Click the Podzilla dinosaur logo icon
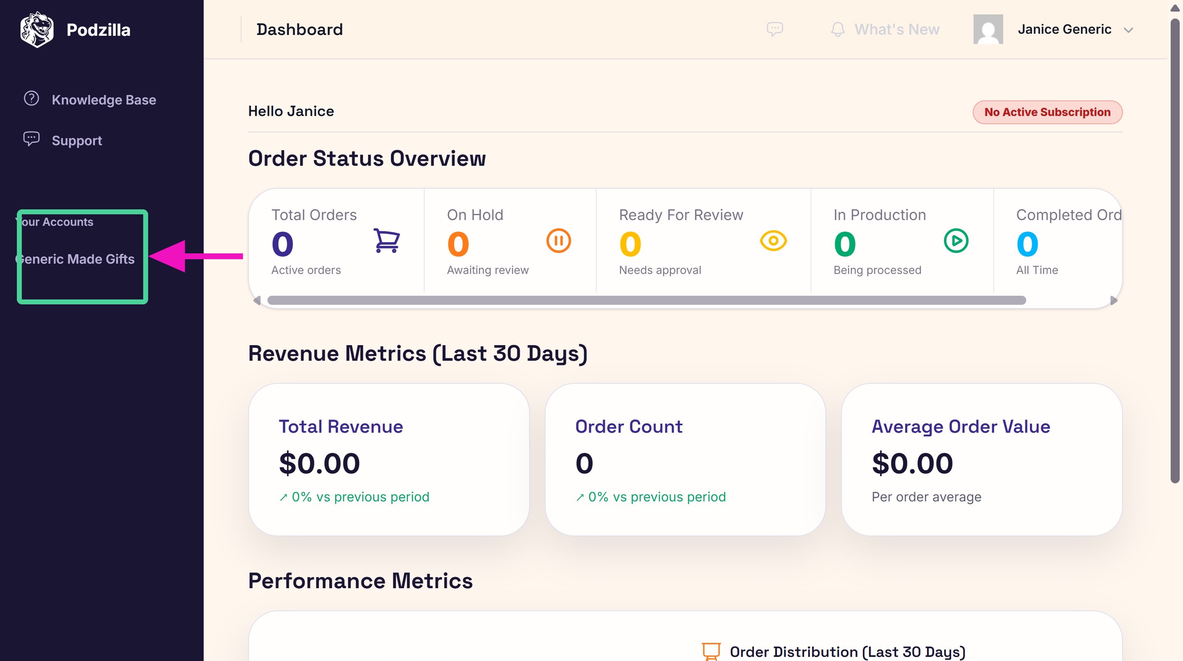 pyautogui.click(x=37, y=29)
